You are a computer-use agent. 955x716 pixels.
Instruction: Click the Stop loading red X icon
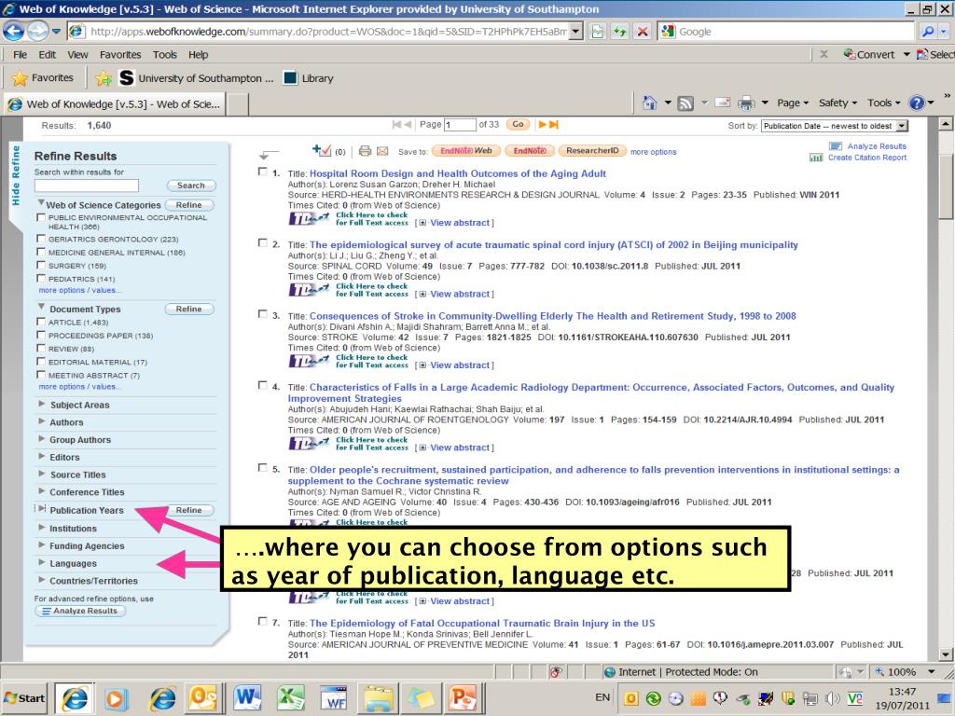tap(643, 32)
